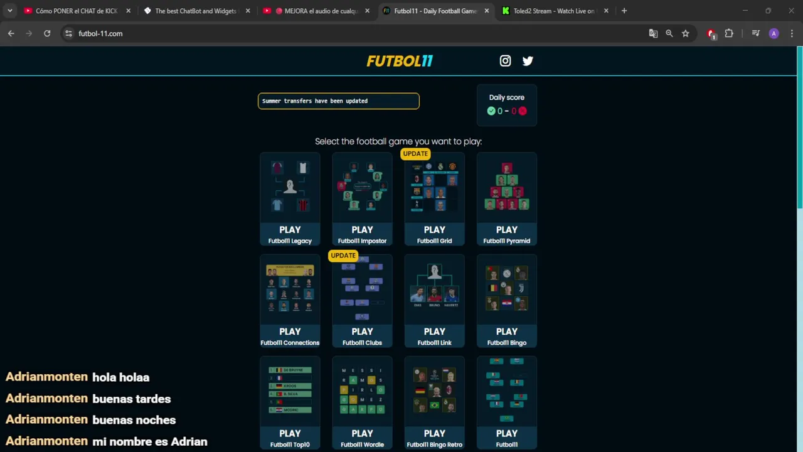The height and width of the screenshot is (452, 803).
Task: Click the Chrome back arrow
Action: pos(11,33)
